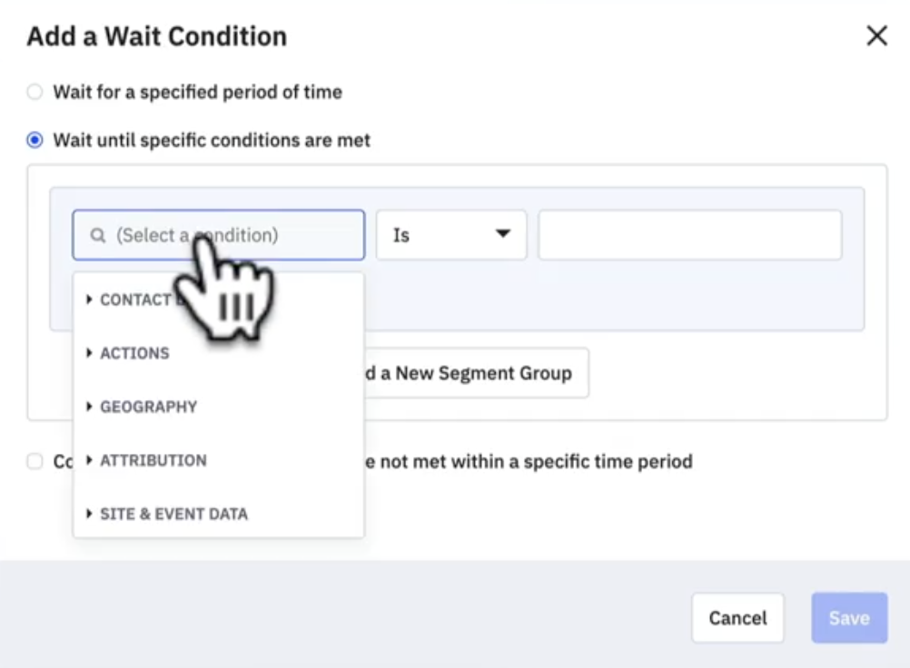Close the Add a Wait Condition dialog
910x668 pixels.
[876, 36]
